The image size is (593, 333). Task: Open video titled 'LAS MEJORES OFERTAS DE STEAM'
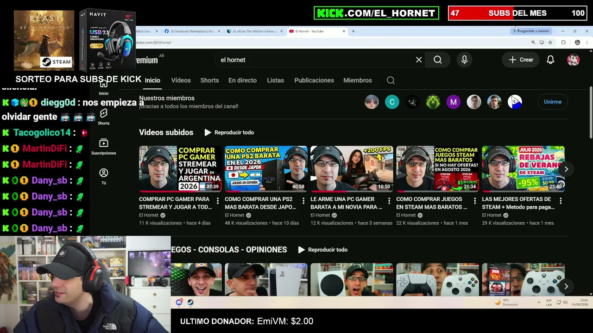518,203
